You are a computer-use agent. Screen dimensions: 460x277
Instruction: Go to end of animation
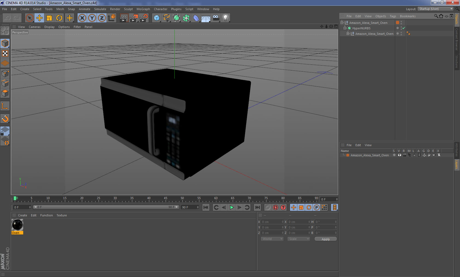coord(257,208)
